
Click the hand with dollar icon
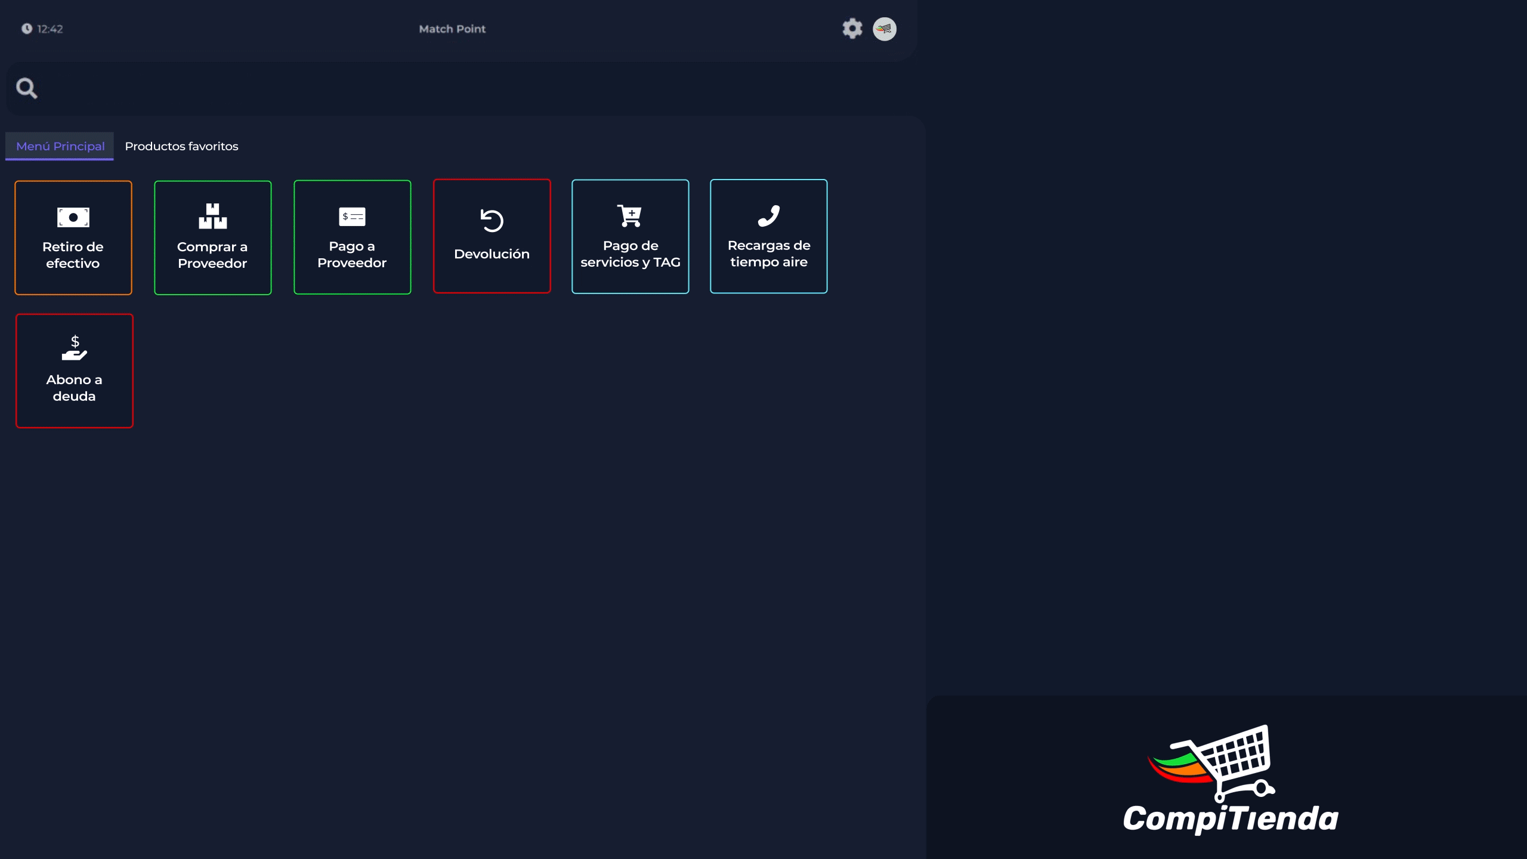click(74, 348)
